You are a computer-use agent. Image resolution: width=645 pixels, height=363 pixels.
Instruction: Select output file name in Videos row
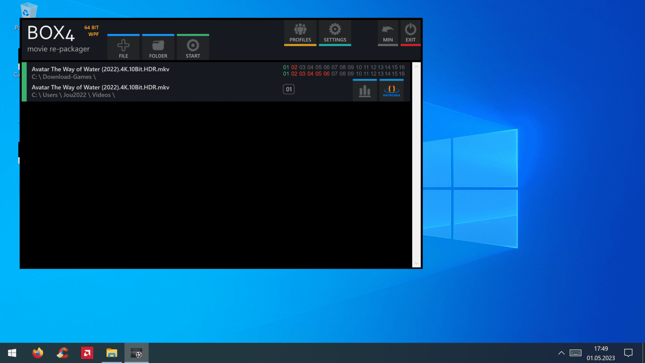(x=100, y=87)
